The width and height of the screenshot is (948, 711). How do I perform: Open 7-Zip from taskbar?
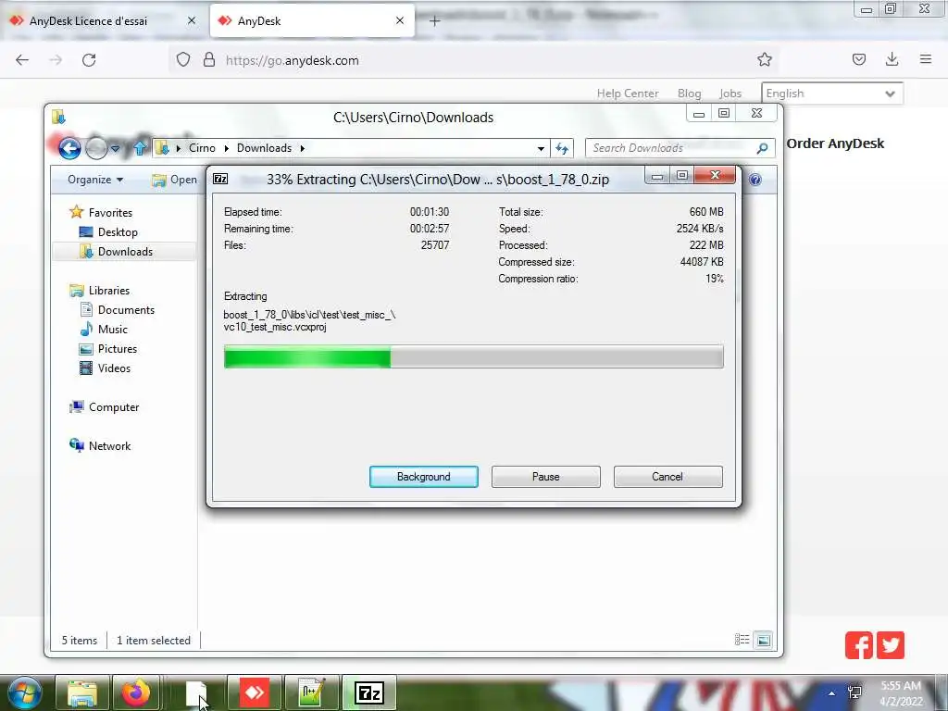369,692
